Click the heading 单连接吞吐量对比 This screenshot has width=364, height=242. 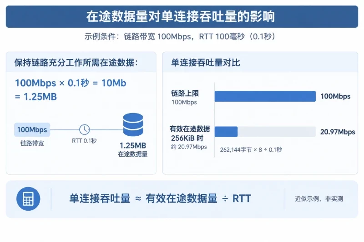(x=206, y=63)
